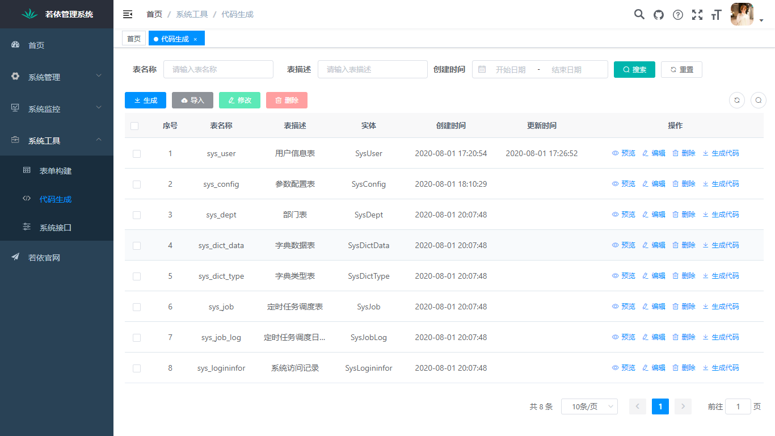Image resolution: width=775 pixels, height=436 pixels.
Task: Open the font size icon in header
Action: (x=716, y=14)
